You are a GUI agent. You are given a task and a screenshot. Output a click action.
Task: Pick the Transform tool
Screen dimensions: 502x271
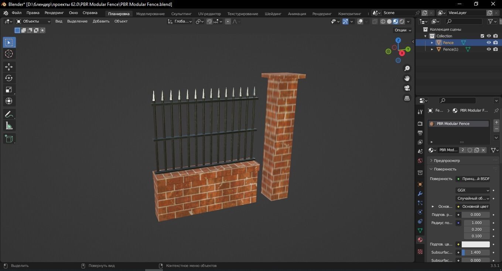tap(9, 101)
